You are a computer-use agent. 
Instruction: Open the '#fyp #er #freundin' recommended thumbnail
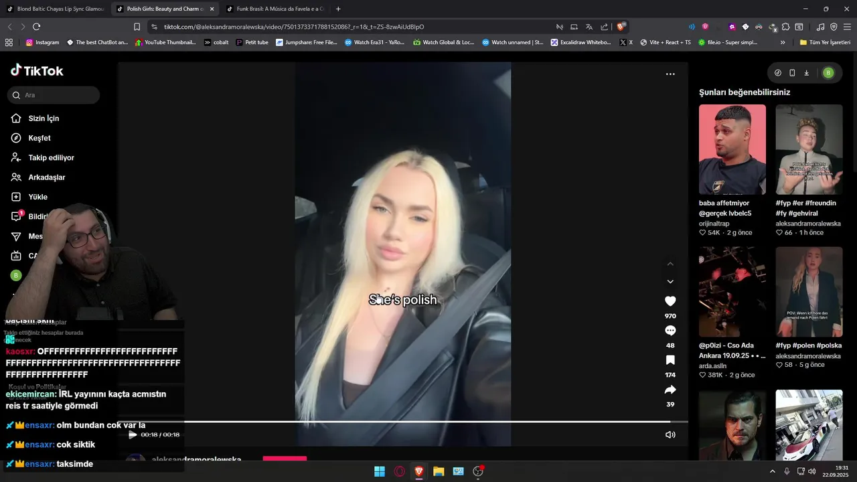coord(809,149)
